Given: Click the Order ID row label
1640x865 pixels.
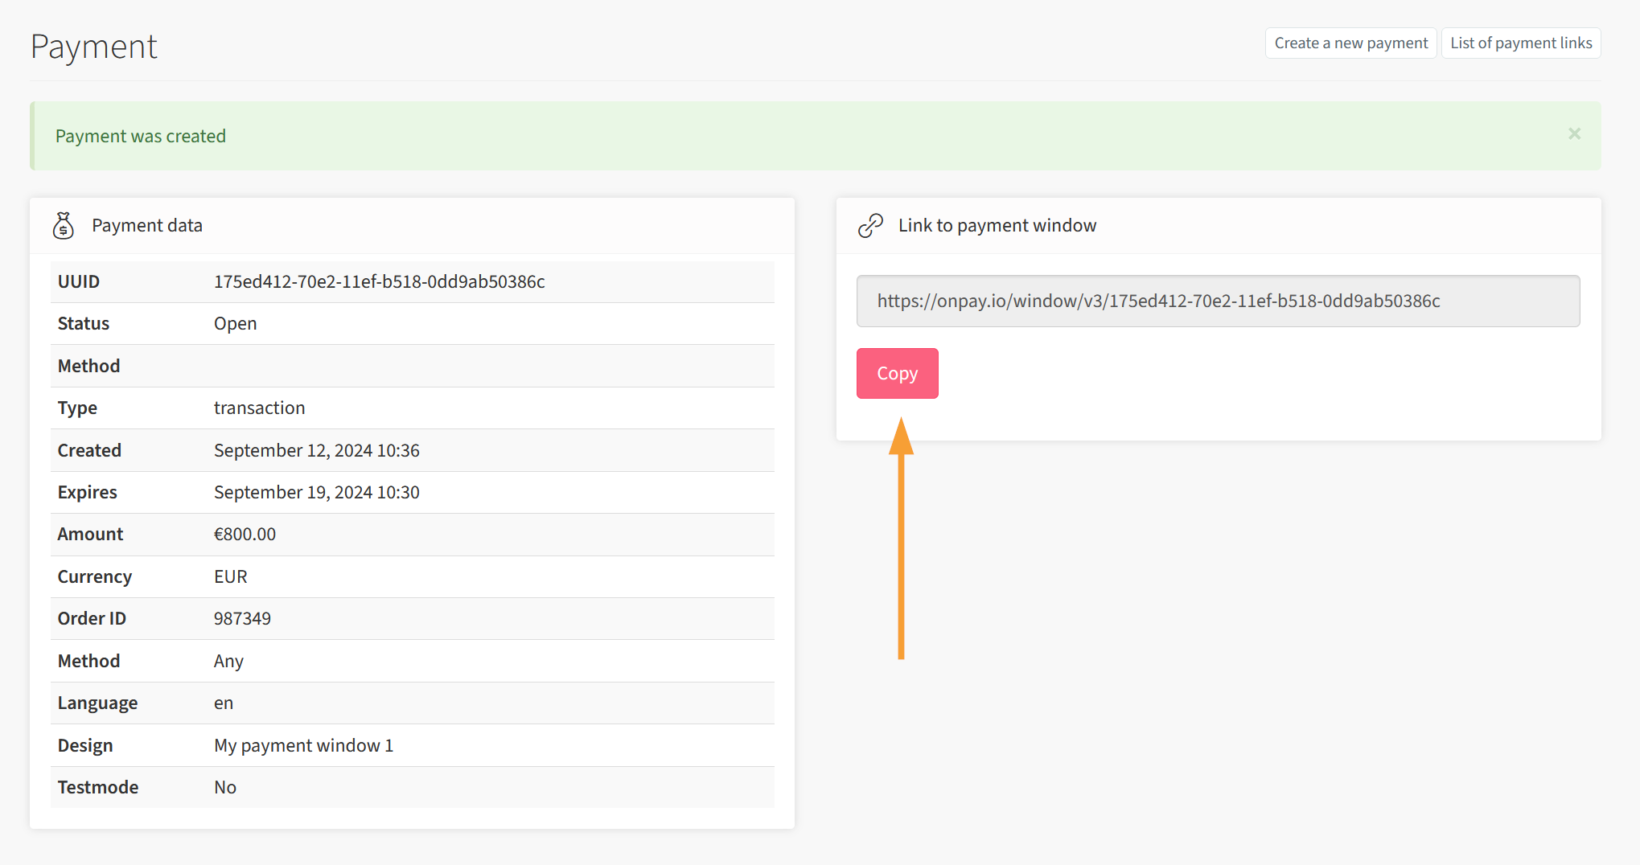Looking at the screenshot, I should 92,618.
